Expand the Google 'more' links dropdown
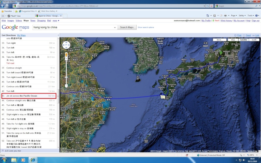The image size is (261, 163). pos(56,21)
